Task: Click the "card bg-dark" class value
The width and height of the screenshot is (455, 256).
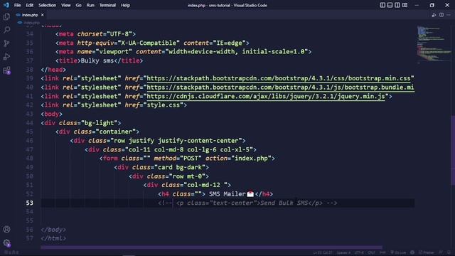Action: pos(181,168)
